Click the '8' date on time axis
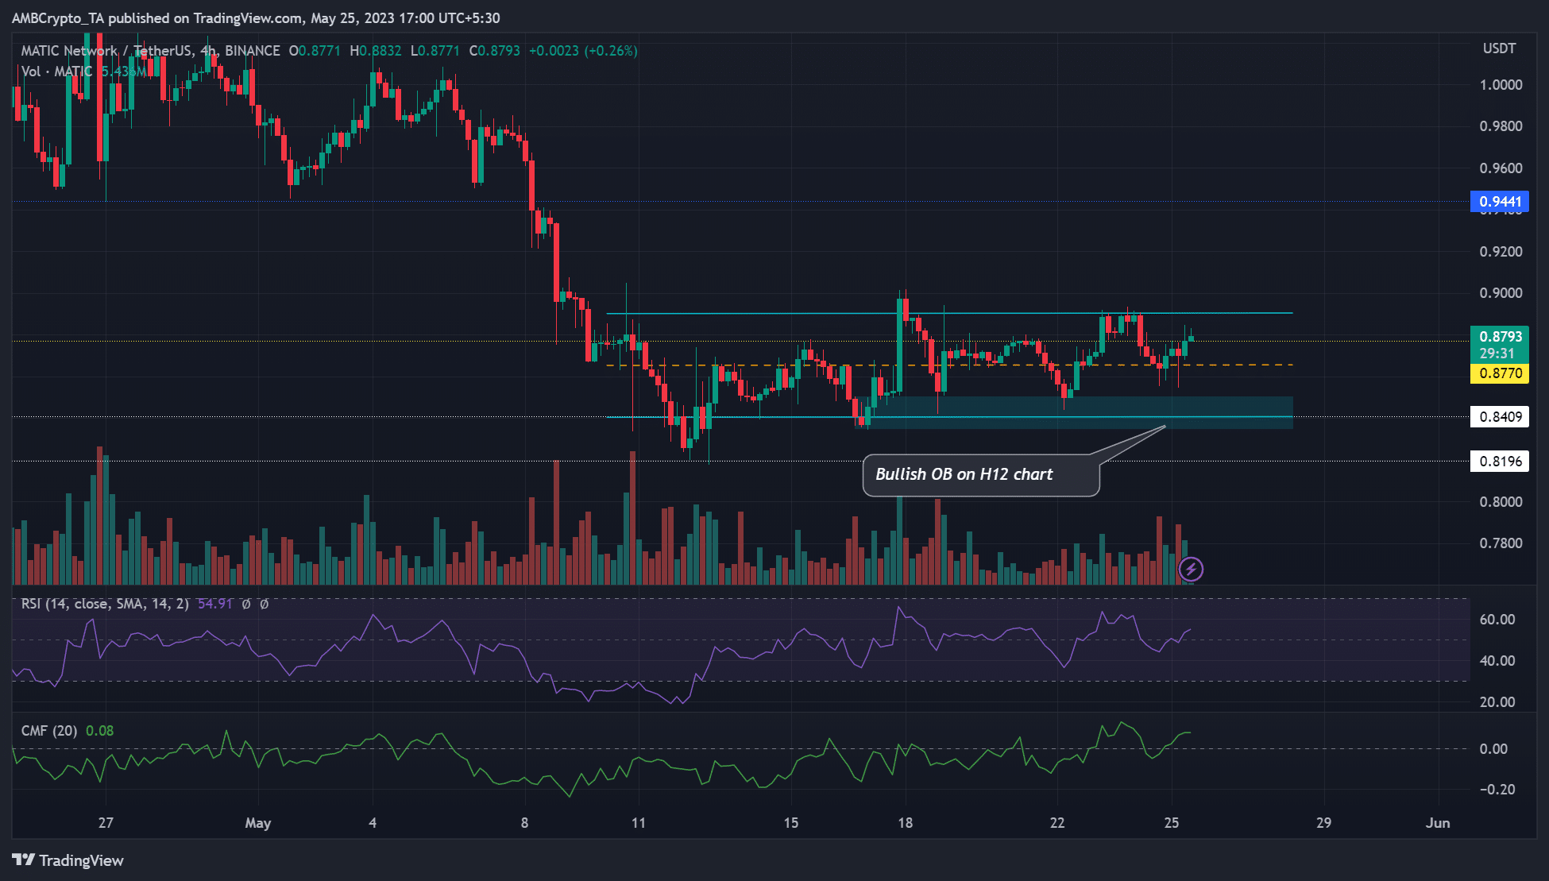This screenshot has width=1549, height=881. [524, 823]
